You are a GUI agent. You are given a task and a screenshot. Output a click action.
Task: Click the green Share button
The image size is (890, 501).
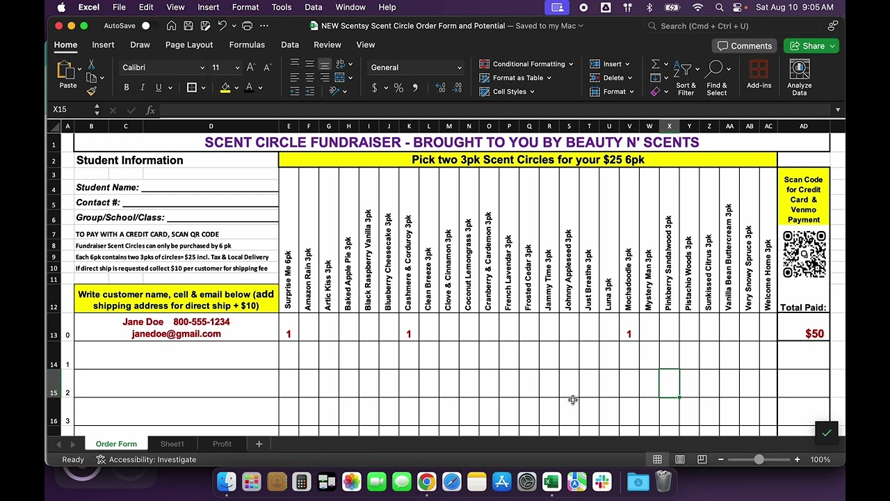[813, 46]
